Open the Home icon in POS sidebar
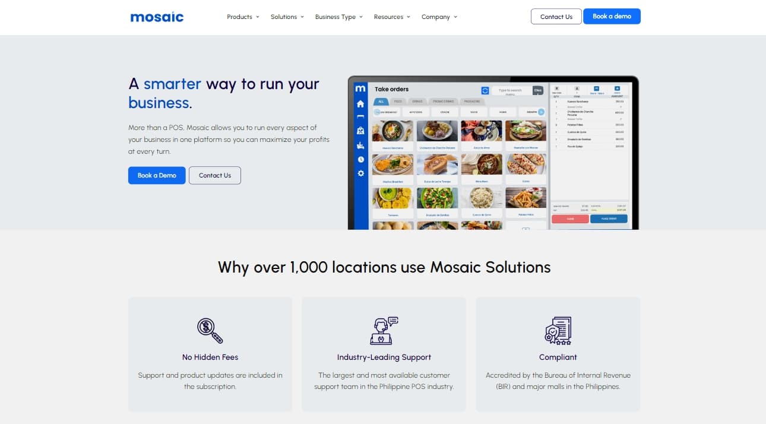The width and height of the screenshot is (766, 424). pos(360,103)
